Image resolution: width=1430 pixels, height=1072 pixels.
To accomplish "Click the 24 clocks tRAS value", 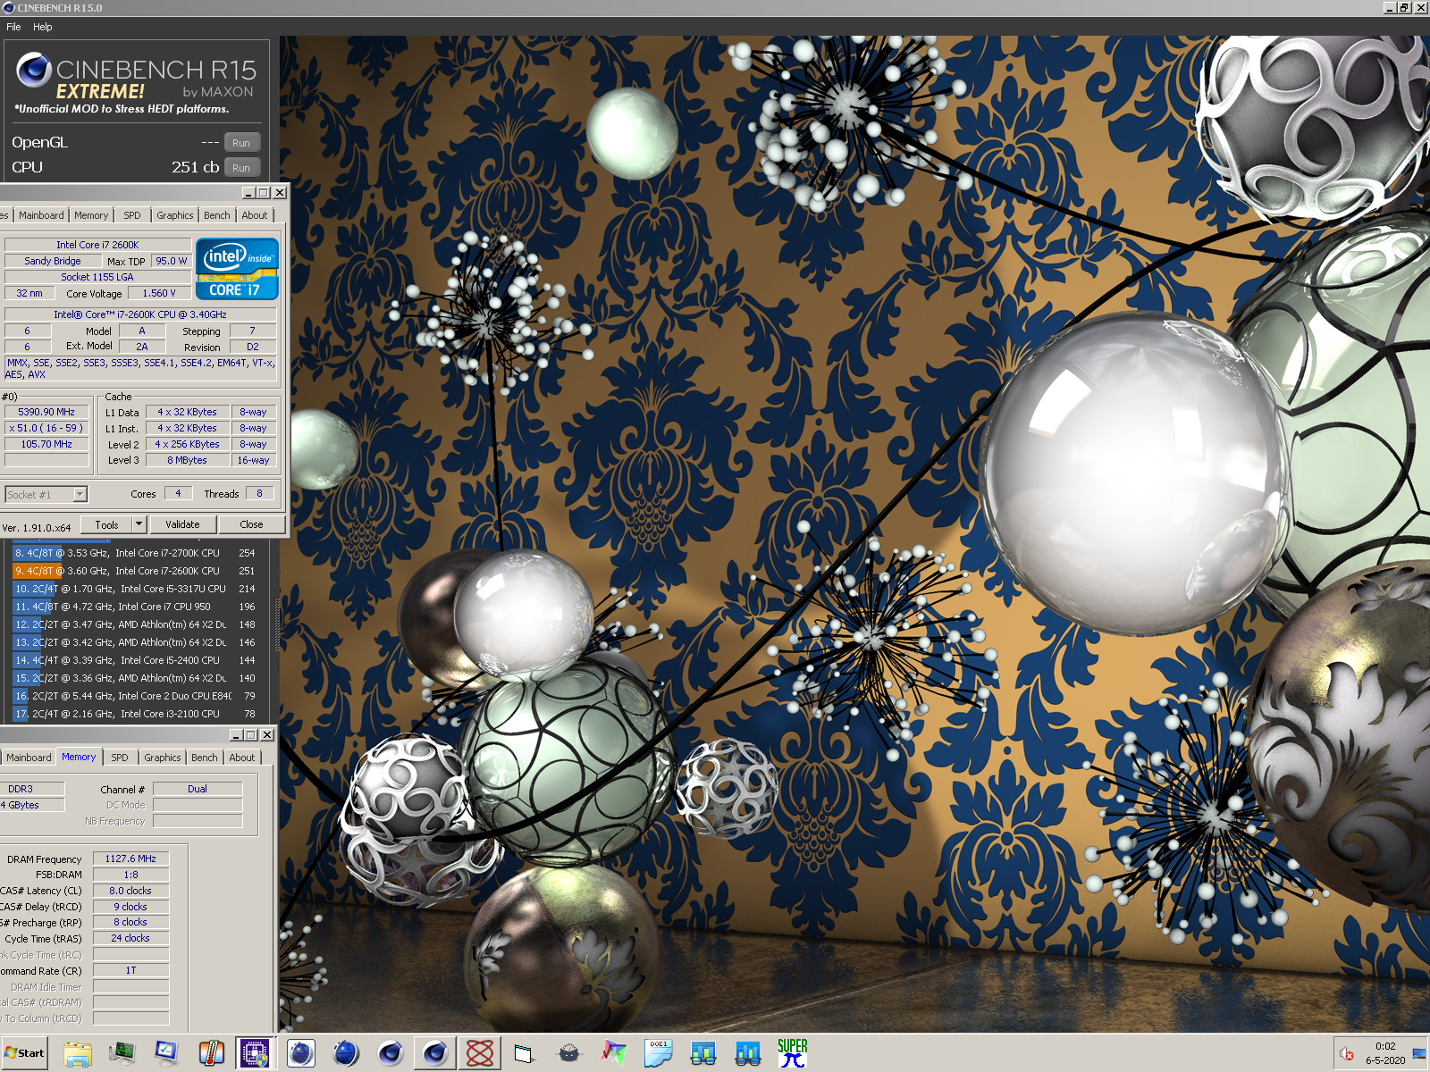I will [x=130, y=939].
